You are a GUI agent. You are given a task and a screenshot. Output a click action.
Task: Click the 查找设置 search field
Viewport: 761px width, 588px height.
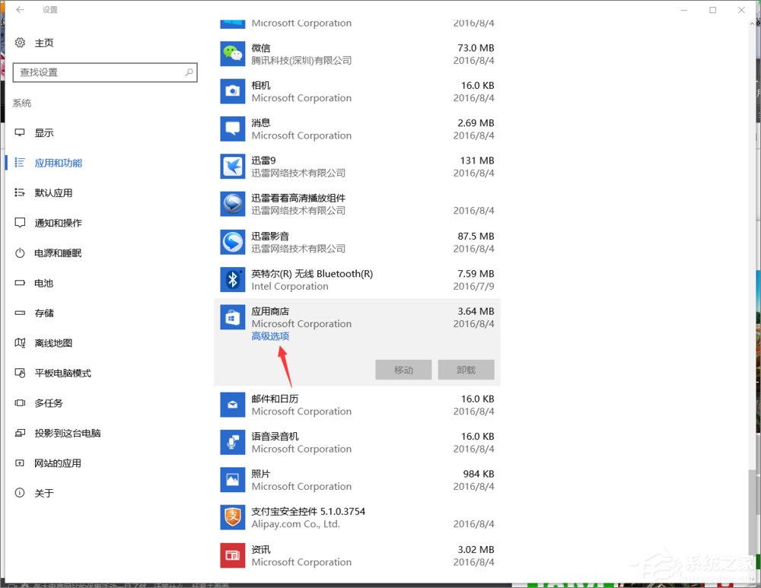(x=105, y=72)
